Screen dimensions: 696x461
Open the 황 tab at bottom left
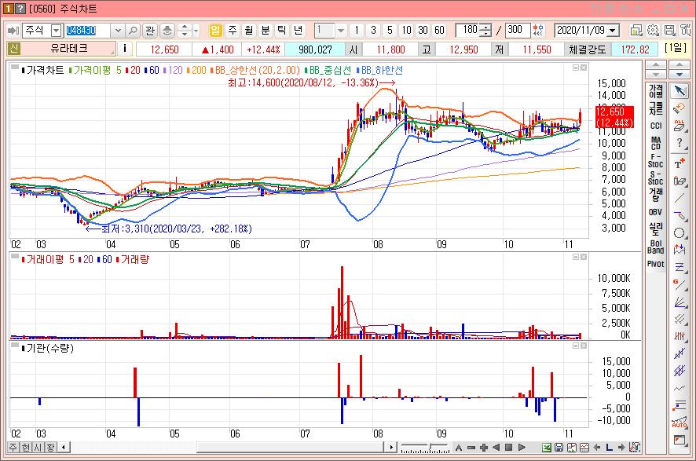click(50, 447)
